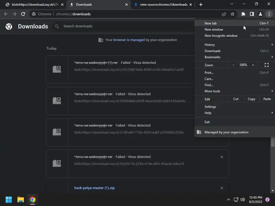
Task: Click blob URL containing 299dddeb-d058
Action: [x=130, y=101]
